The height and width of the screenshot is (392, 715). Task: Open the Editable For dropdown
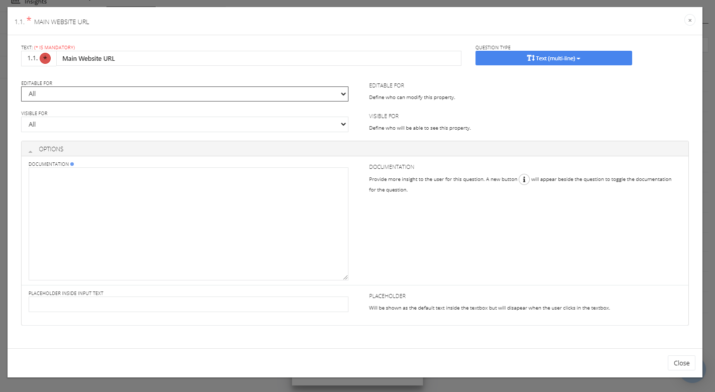[185, 94]
